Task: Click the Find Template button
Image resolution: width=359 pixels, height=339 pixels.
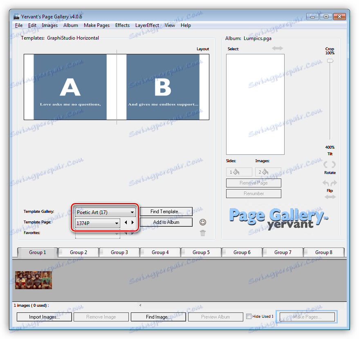Action: coord(166,212)
